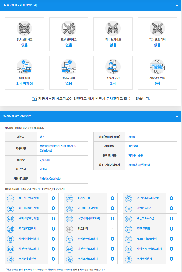Click the 전손 보험사고 crossed-out car icon
This screenshot has width=182, height=272.
click(x=24, y=28)
